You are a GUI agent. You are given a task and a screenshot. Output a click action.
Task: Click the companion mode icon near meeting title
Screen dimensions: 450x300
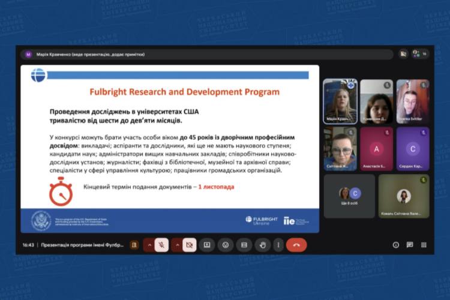point(135,245)
